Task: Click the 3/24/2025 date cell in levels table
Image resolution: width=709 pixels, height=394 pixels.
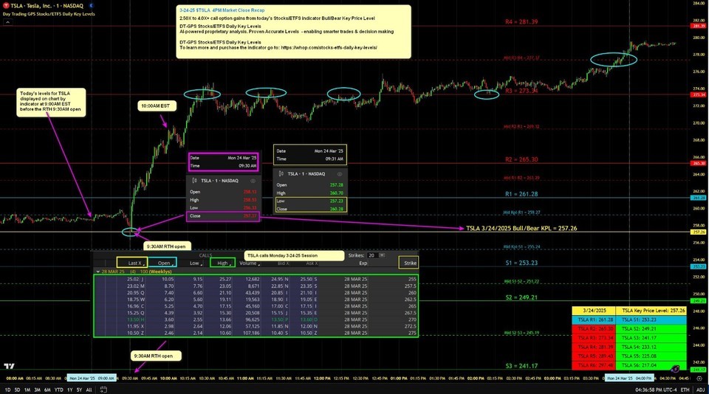Action: coord(594,311)
